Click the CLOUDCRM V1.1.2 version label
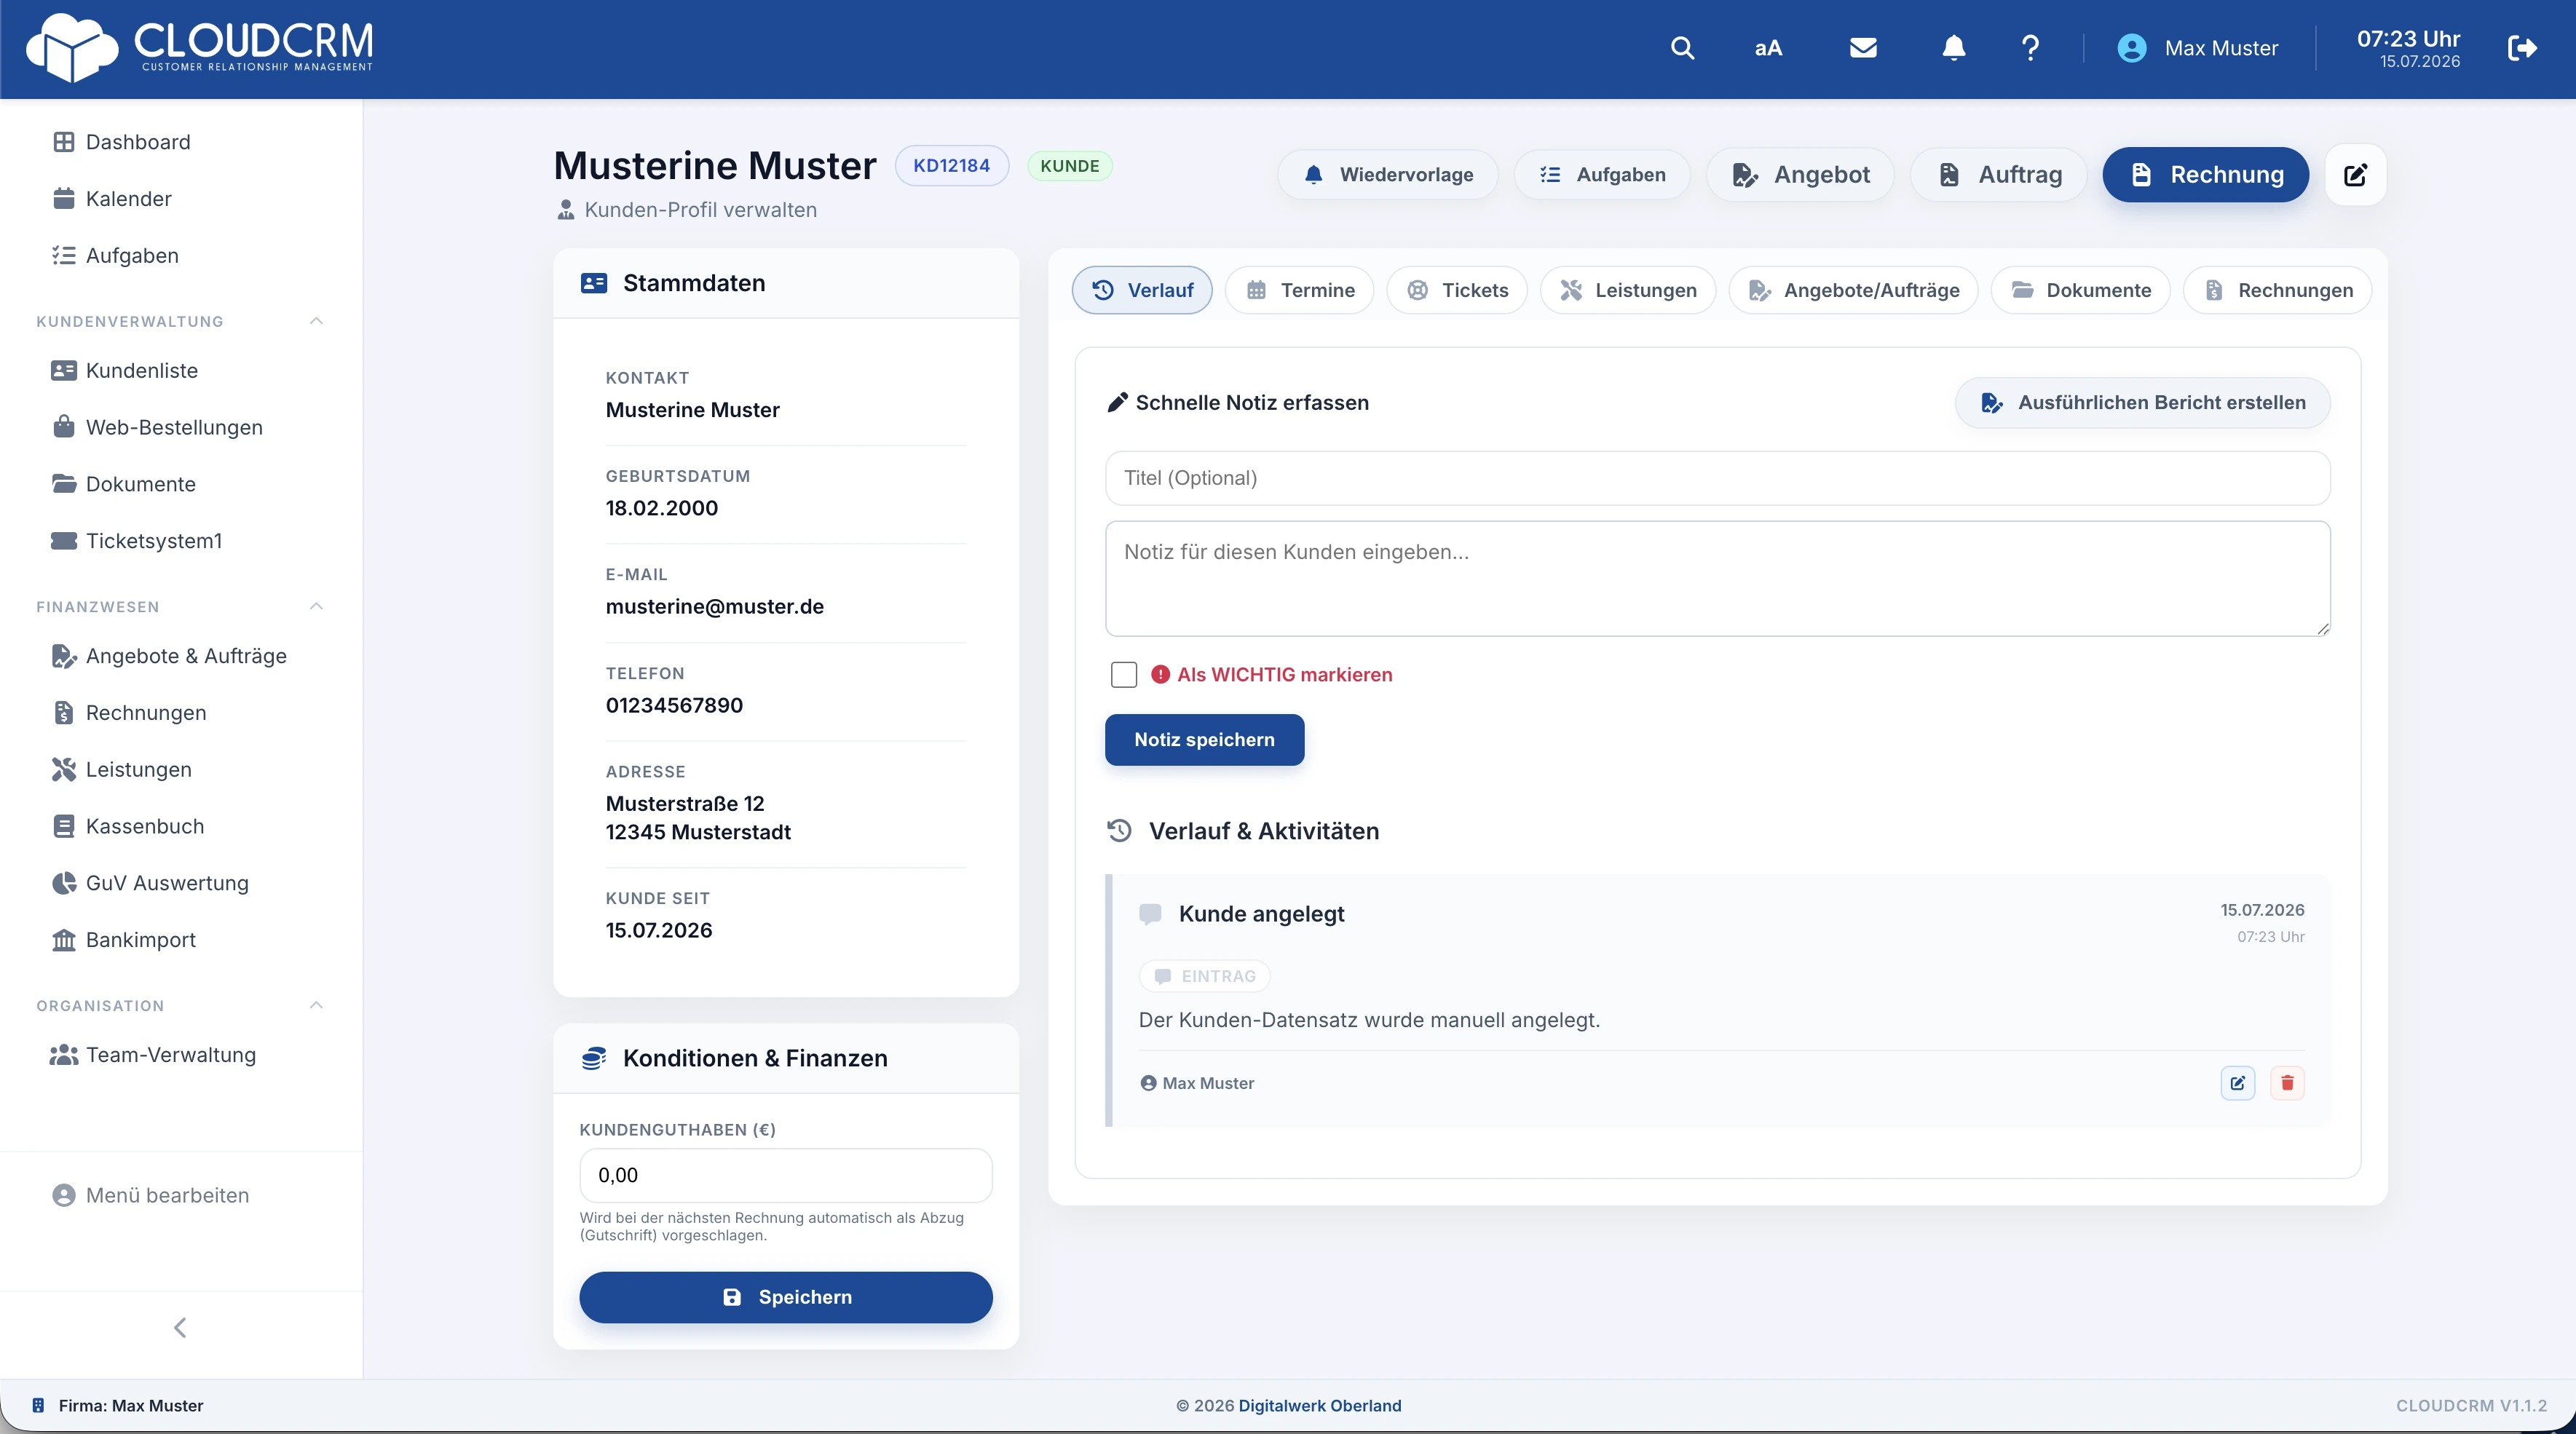The height and width of the screenshot is (1434, 2576). coord(2471,1406)
